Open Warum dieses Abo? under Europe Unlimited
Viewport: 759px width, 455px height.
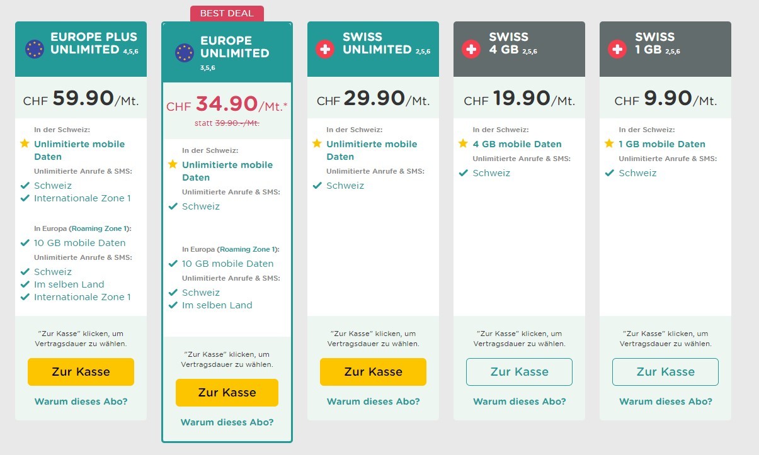tap(227, 422)
